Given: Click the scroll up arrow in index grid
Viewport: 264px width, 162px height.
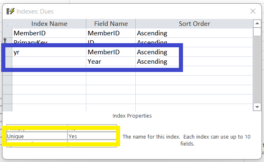Looking at the screenshot, I should [257, 23].
